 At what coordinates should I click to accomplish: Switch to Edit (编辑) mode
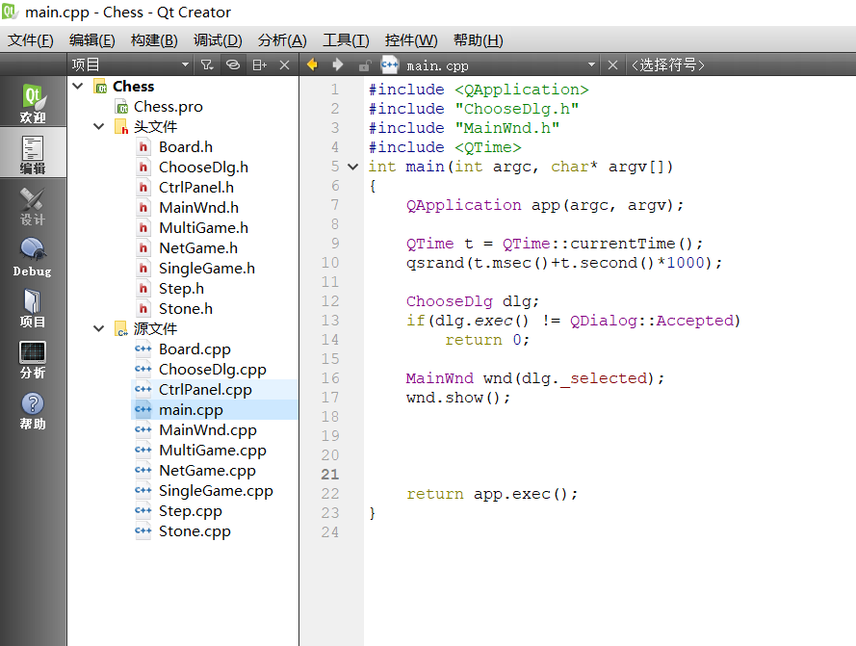pos(33,153)
